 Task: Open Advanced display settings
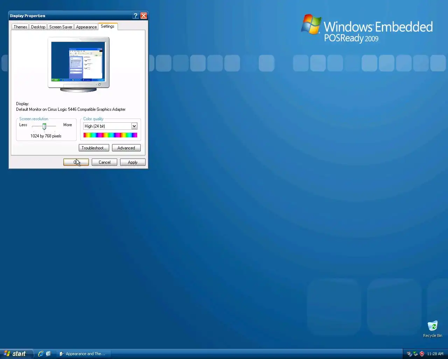[126, 148]
